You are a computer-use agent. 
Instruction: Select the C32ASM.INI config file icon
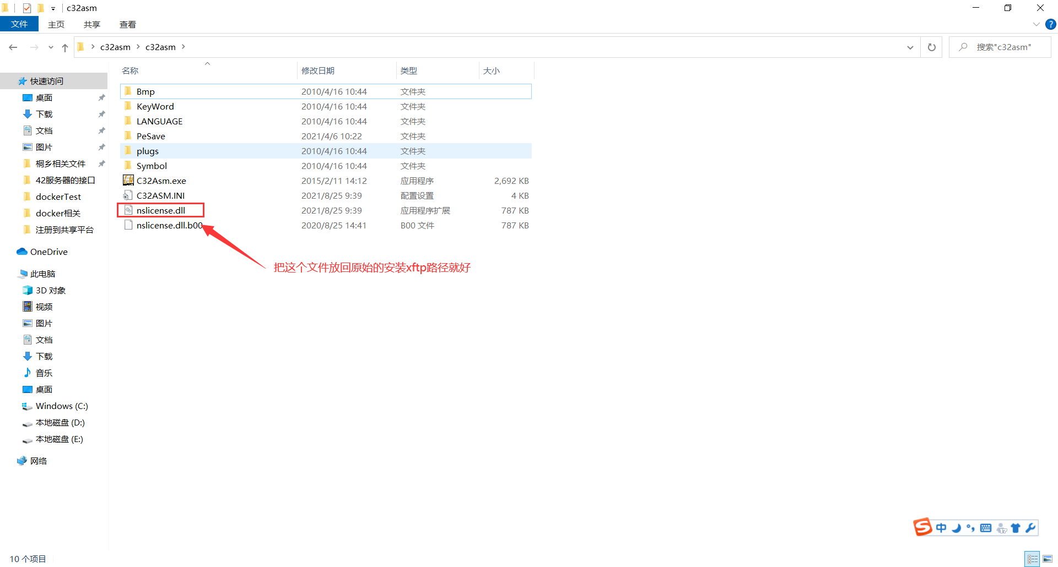coord(128,195)
